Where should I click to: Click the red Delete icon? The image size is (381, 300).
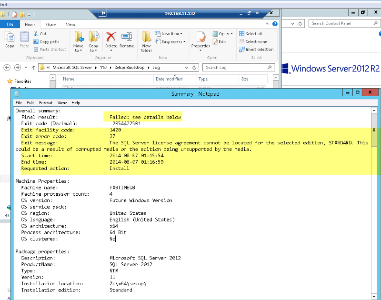111,37
